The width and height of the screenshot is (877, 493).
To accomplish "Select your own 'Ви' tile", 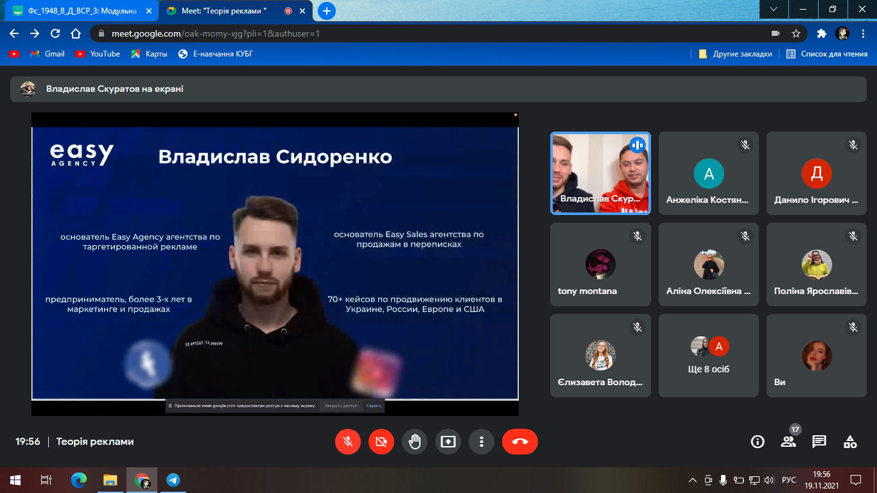I will click(817, 356).
